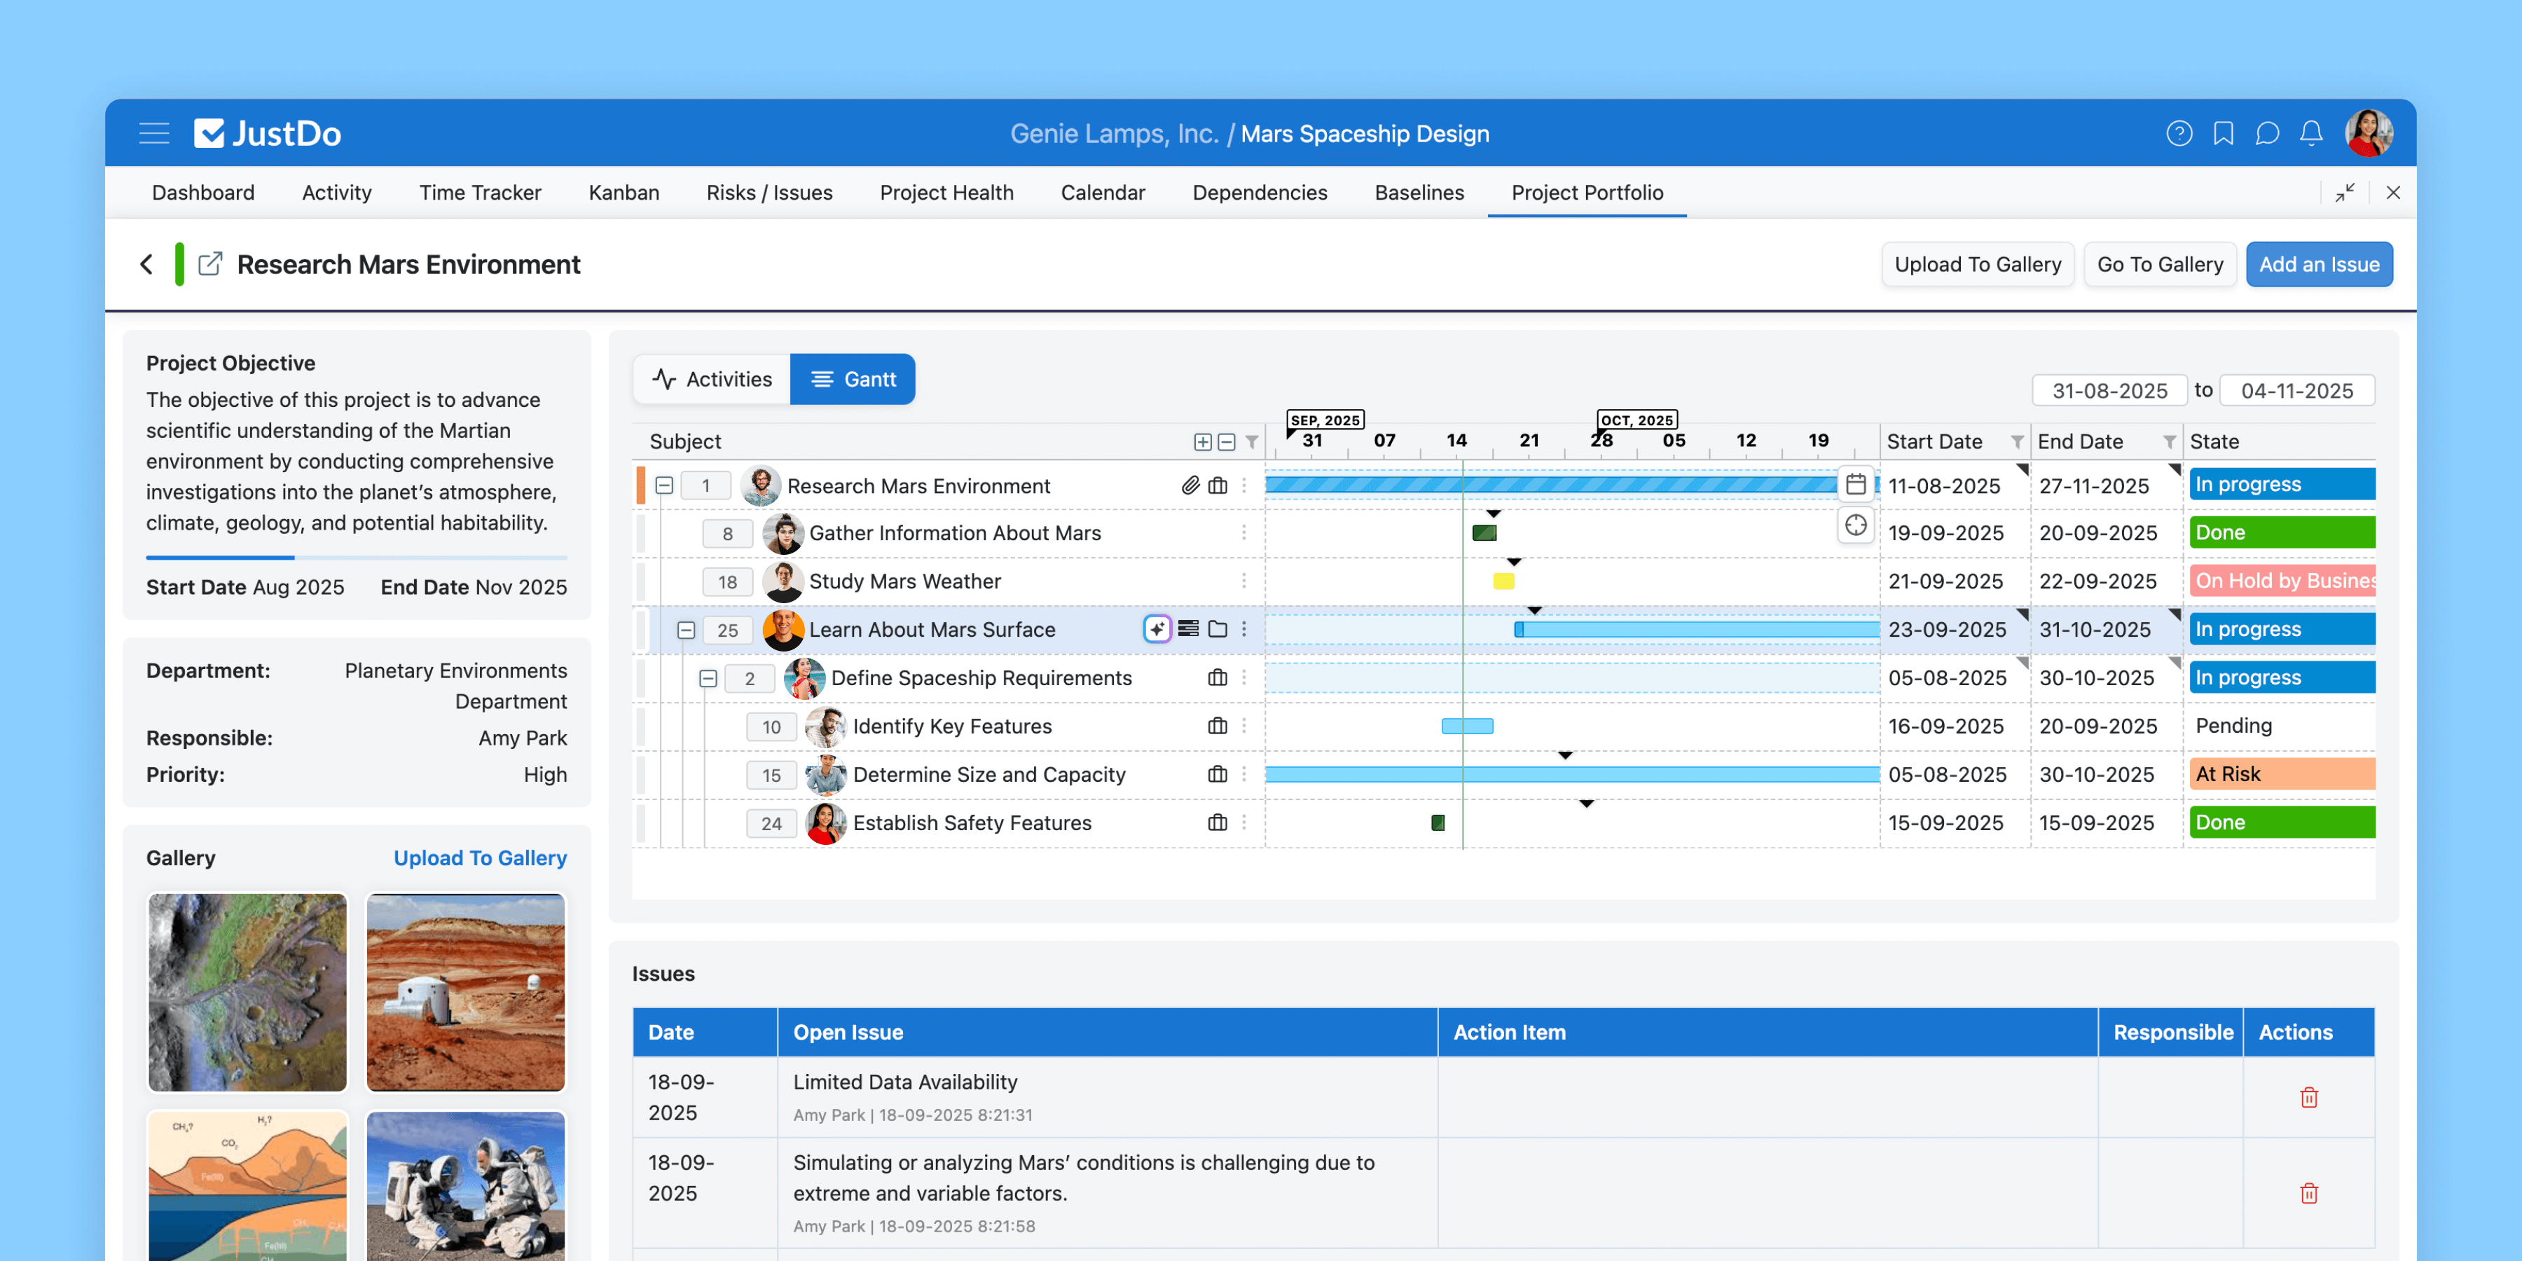Image resolution: width=2522 pixels, height=1261 pixels.
Task: Click the AI sparkle icon on Learn About Mars Surface
Action: coord(1156,628)
